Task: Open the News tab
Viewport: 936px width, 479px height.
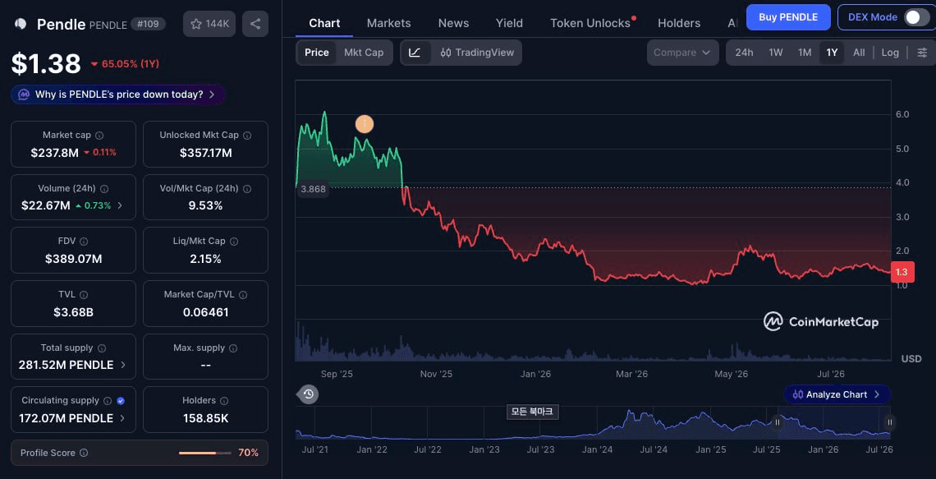Action: coord(454,23)
